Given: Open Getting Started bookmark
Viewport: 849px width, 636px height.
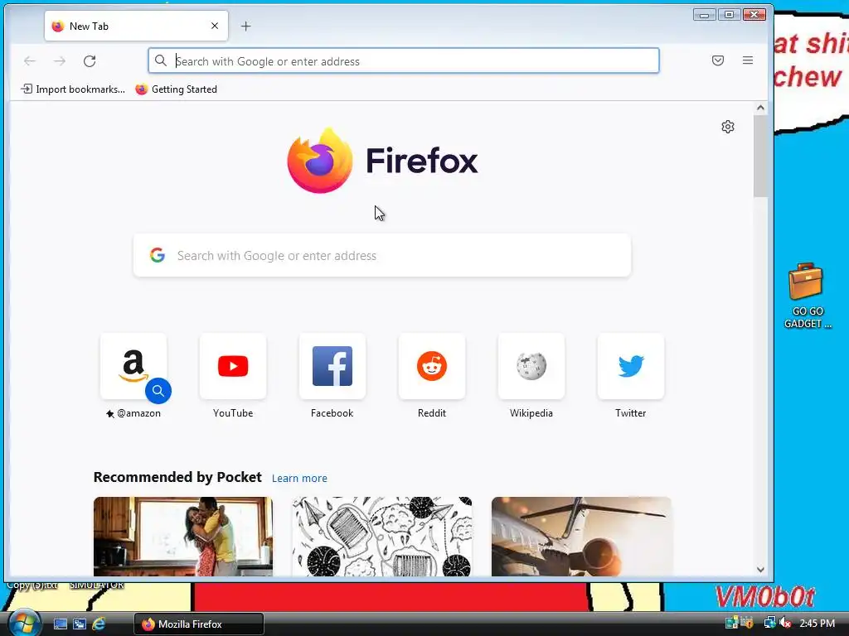Looking at the screenshot, I should coord(177,89).
